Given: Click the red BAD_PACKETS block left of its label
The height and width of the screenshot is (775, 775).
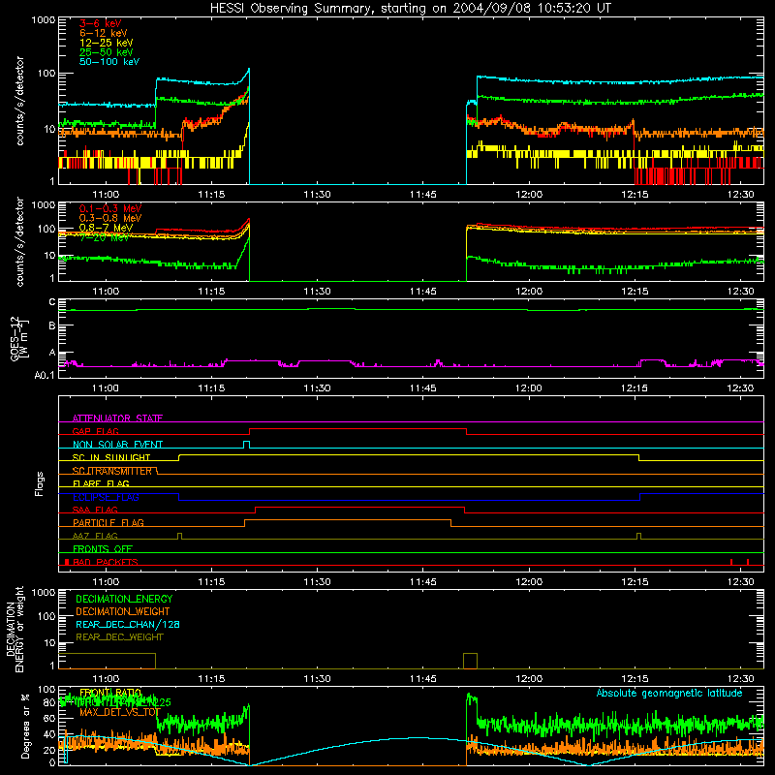Looking at the screenshot, I should pos(67,562).
